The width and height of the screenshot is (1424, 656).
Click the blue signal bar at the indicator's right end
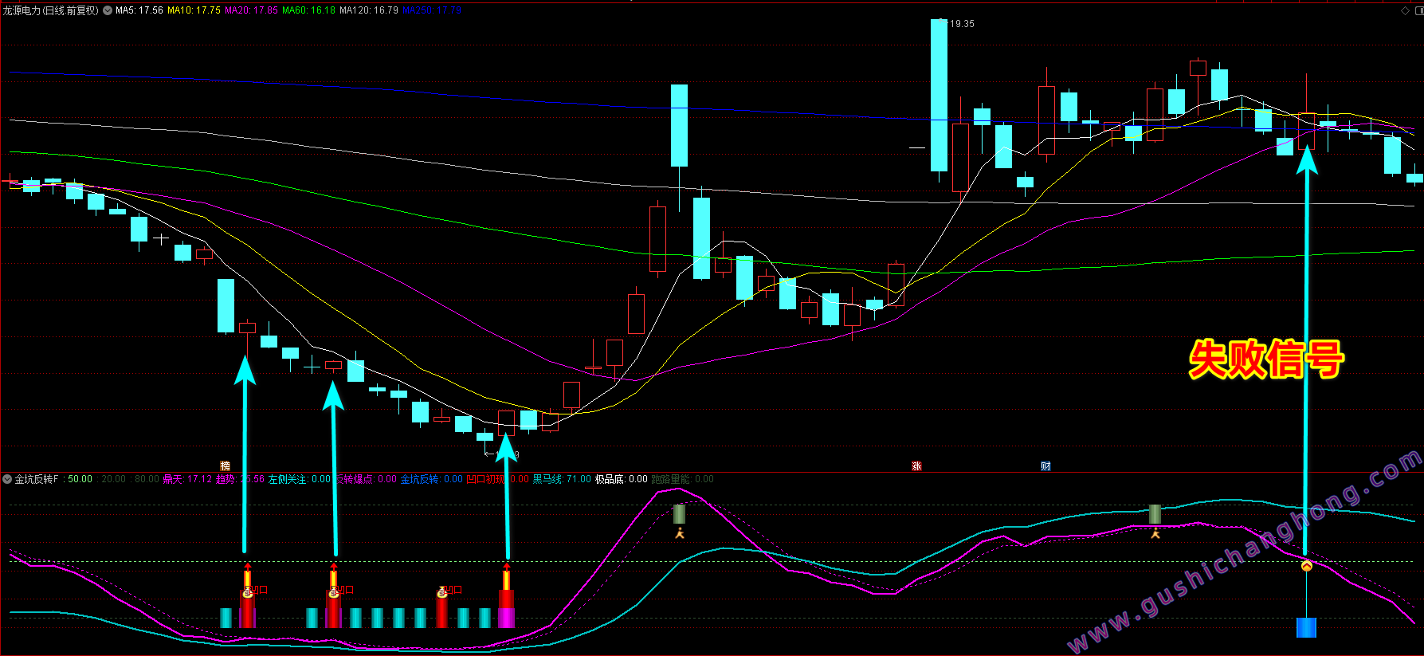(x=1306, y=627)
